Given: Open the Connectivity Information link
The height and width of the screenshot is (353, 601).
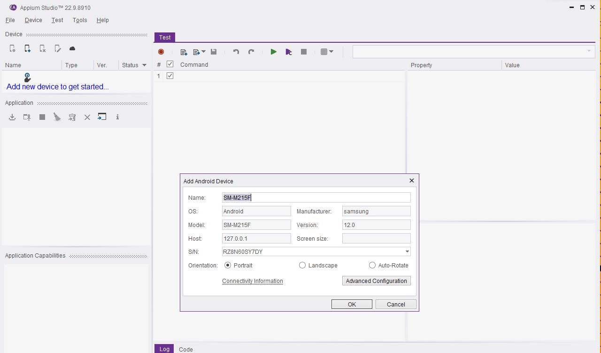Looking at the screenshot, I should tap(253, 281).
